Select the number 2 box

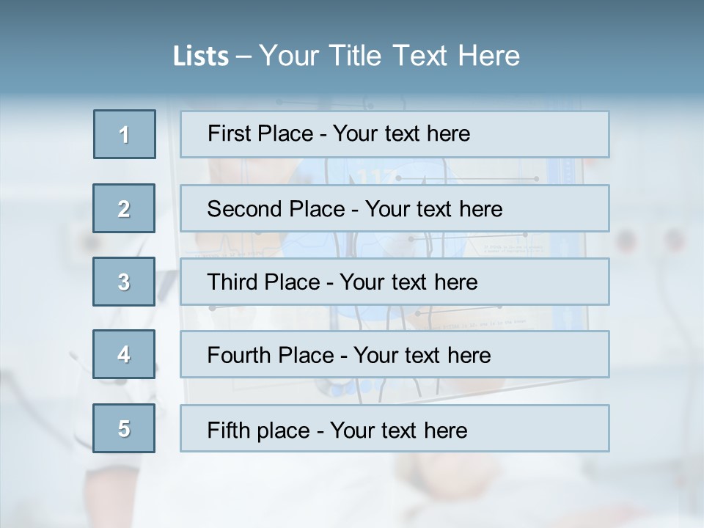click(x=125, y=208)
